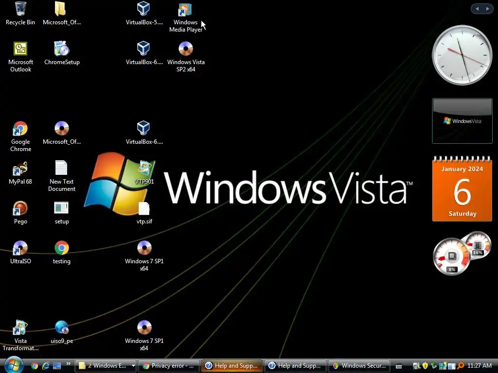
Task: Open Microsoft Outlook desktop icon
Action: click(x=20, y=57)
